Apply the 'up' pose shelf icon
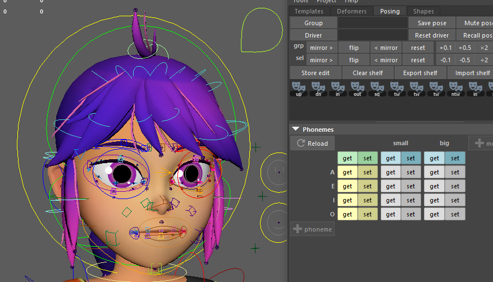 [299, 89]
